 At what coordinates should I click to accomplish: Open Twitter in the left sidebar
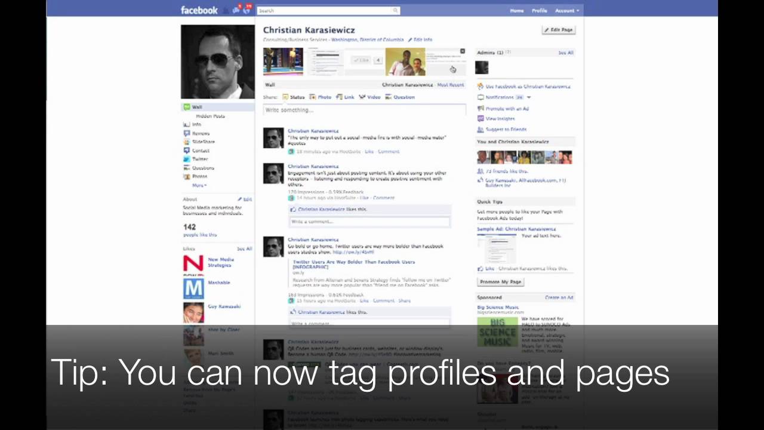click(x=196, y=159)
